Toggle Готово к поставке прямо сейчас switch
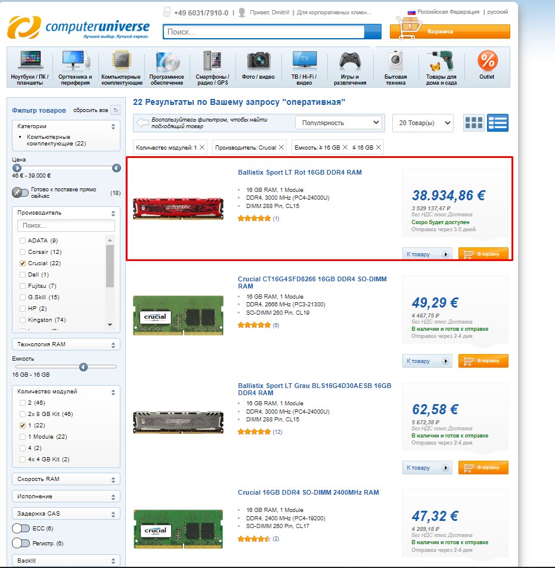The width and height of the screenshot is (555, 568). click(x=20, y=193)
